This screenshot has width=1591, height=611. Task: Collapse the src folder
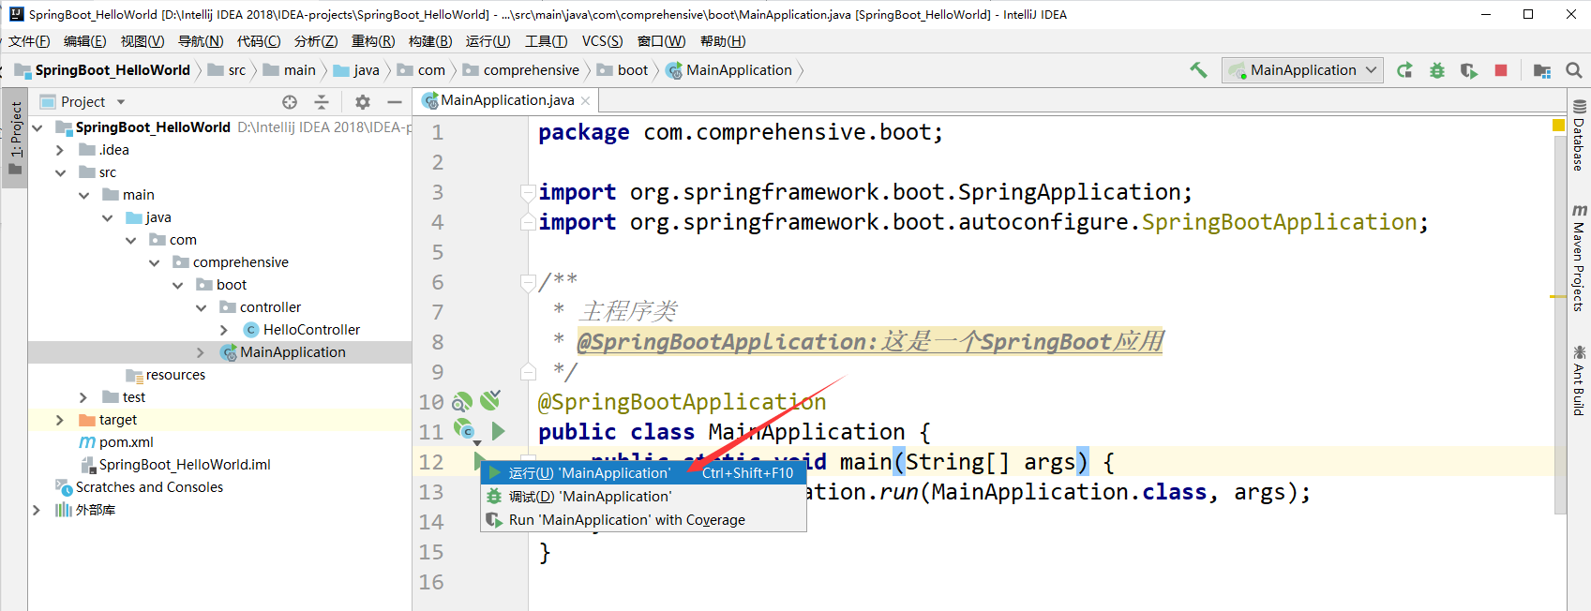(x=60, y=172)
